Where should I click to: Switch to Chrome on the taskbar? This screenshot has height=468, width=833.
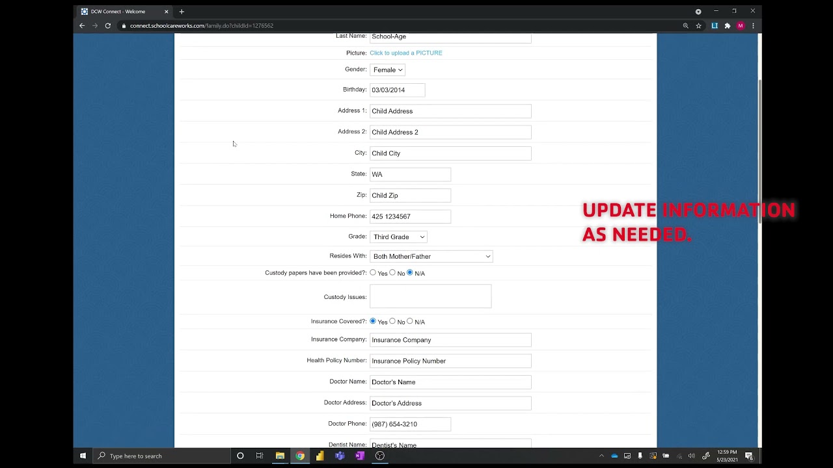coord(300,456)
